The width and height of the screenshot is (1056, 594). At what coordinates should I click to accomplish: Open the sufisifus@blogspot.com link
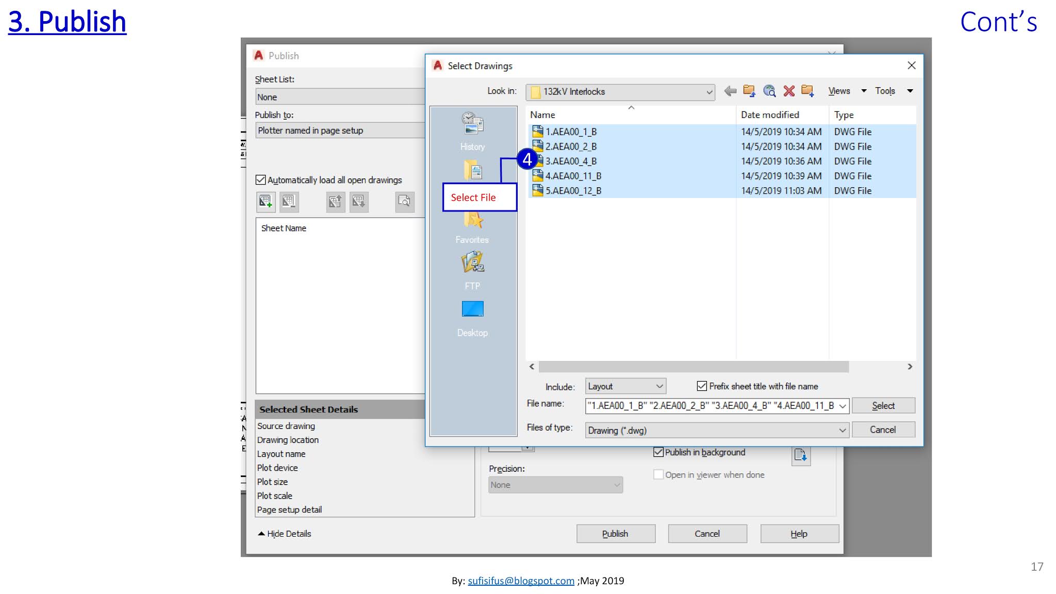pyautogui.click(x=521, y=581)
